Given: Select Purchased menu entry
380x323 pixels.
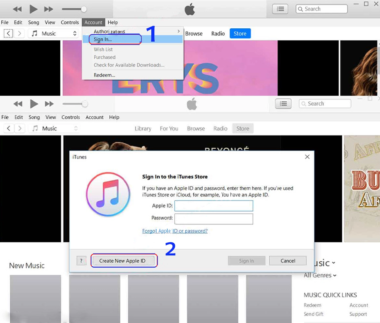Looking at the screenshot, I should pos(104,57).
